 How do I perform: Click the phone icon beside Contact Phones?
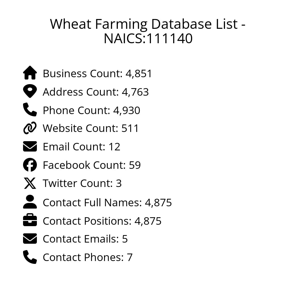point(30,257)
